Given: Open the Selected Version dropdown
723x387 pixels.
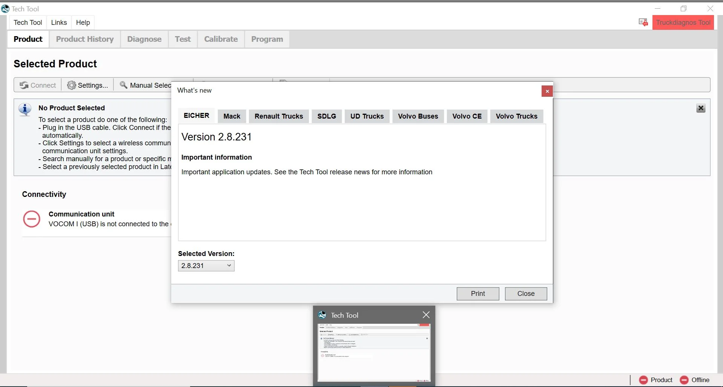Looking at the screenshot, I should 206,266.
